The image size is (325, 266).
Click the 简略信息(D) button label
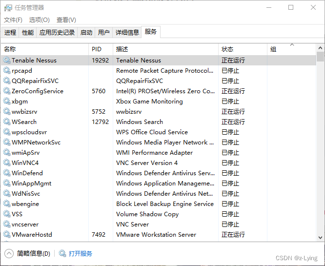[34, 253]
